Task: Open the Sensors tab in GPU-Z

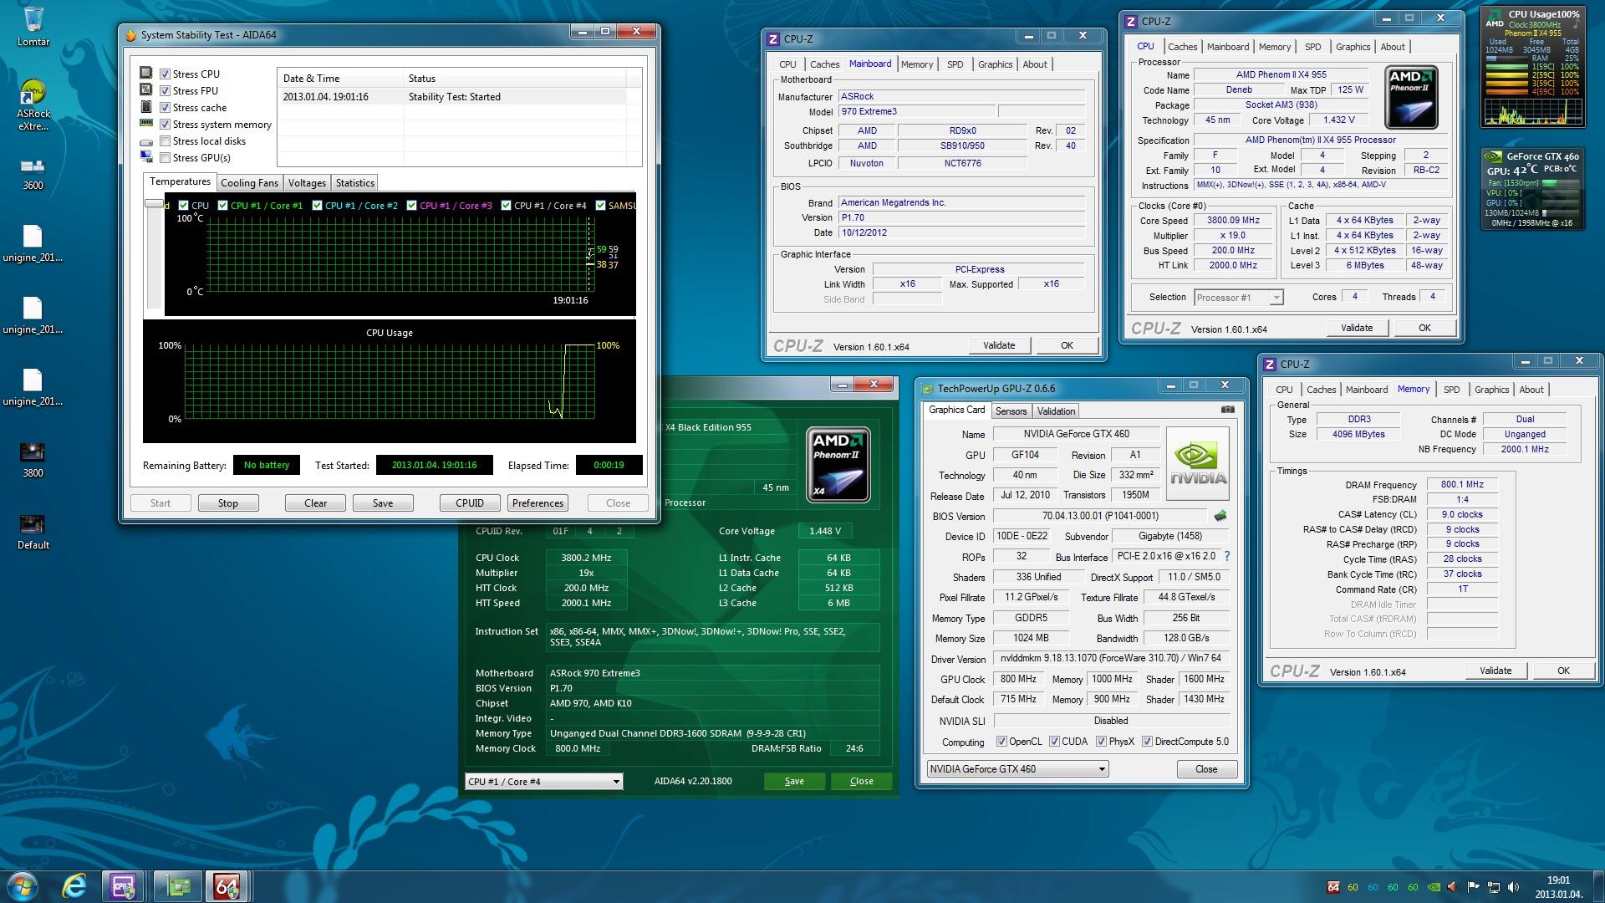Action: 1011,411
